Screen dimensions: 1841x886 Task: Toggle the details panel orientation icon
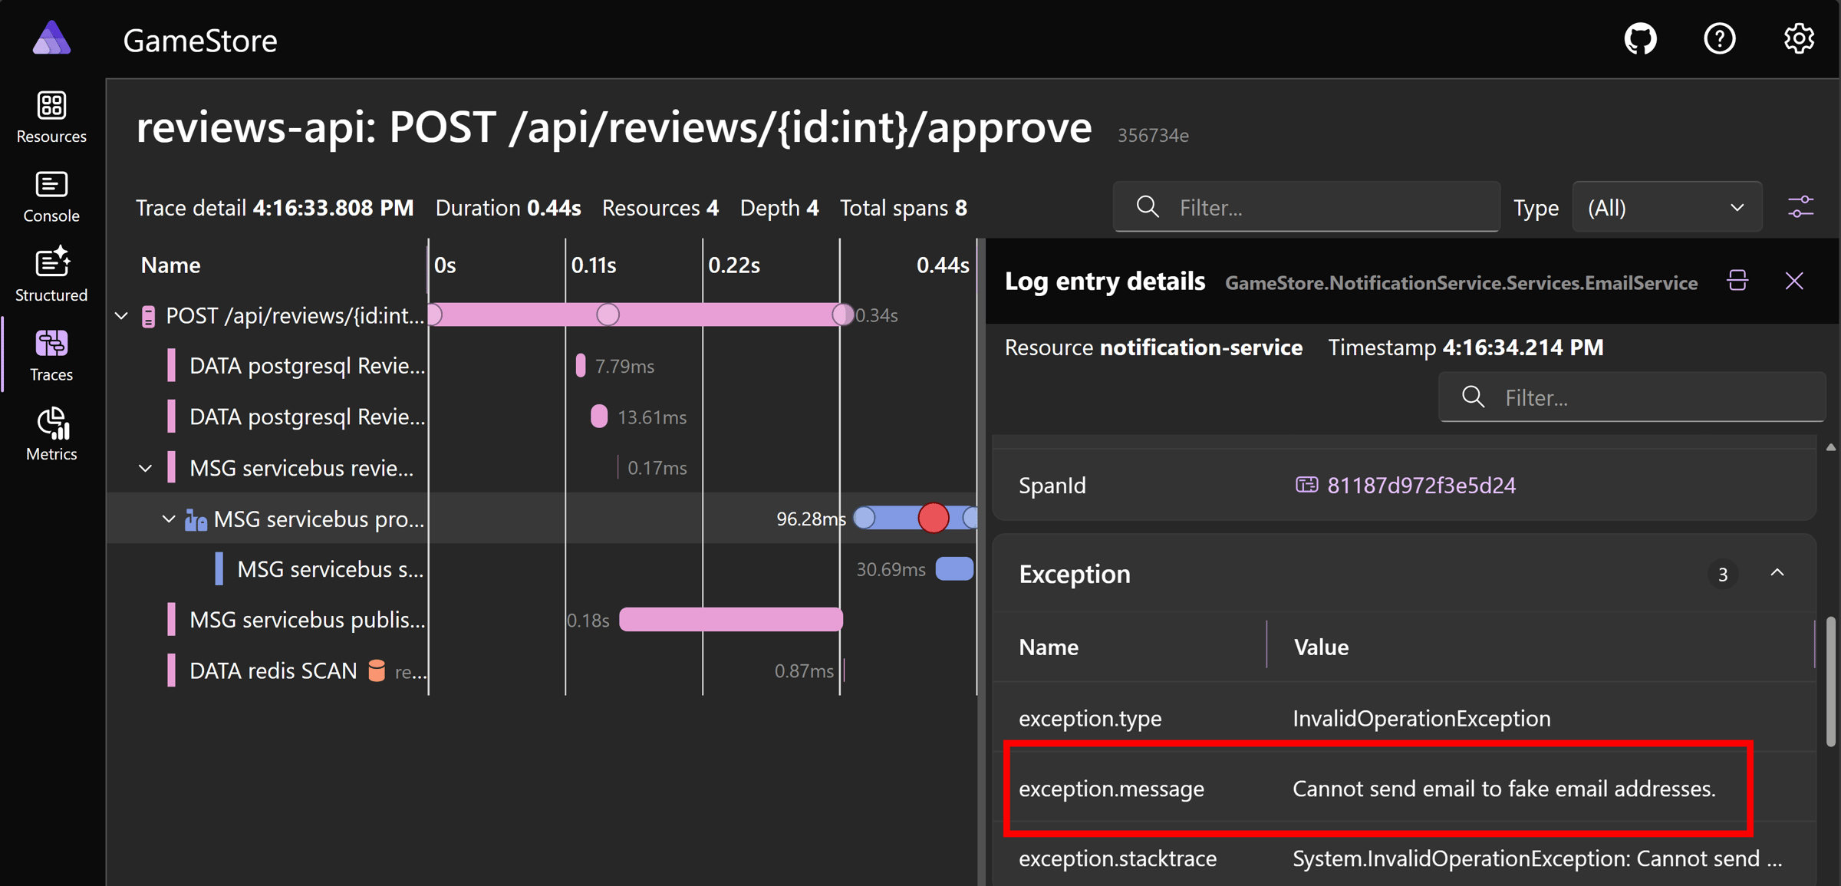(x=1737, y=282)
